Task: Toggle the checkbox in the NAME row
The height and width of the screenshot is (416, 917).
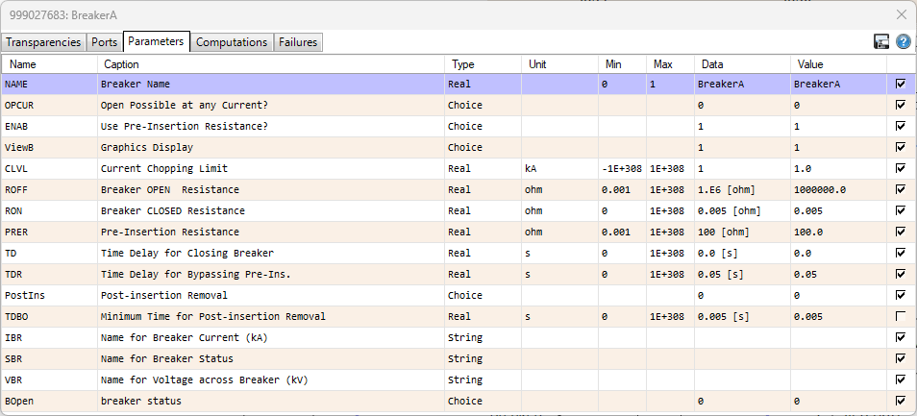Action: click(901, 85)
